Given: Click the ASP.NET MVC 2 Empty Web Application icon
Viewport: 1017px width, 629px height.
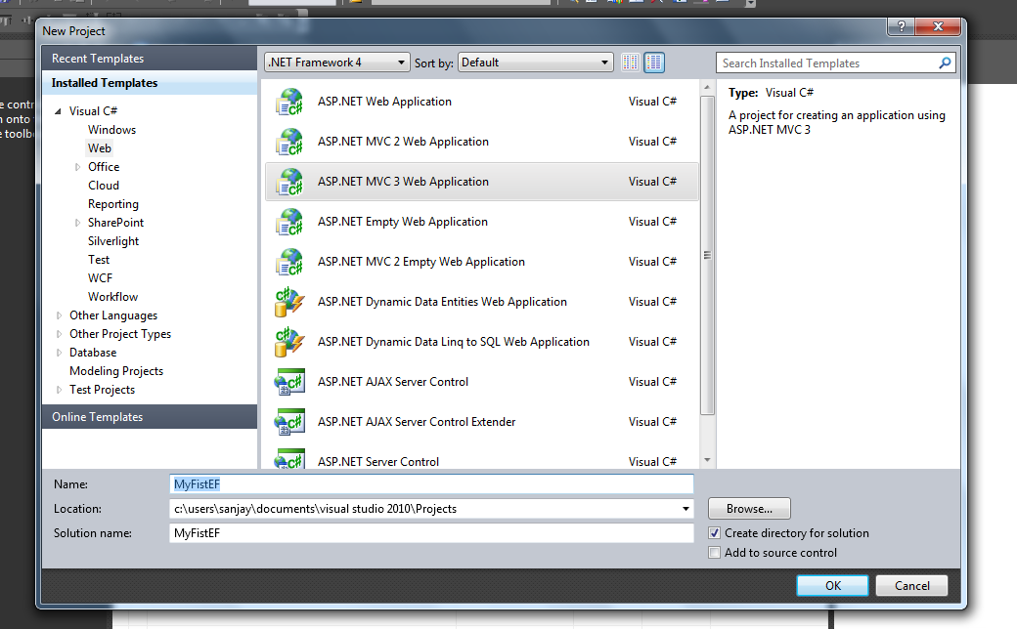Looking at the screenshot, I should pos(289,263).
